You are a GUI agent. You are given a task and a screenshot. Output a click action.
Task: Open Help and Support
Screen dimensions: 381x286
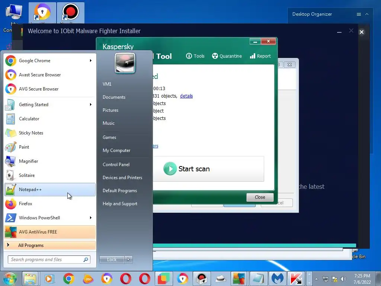[120, 204]
